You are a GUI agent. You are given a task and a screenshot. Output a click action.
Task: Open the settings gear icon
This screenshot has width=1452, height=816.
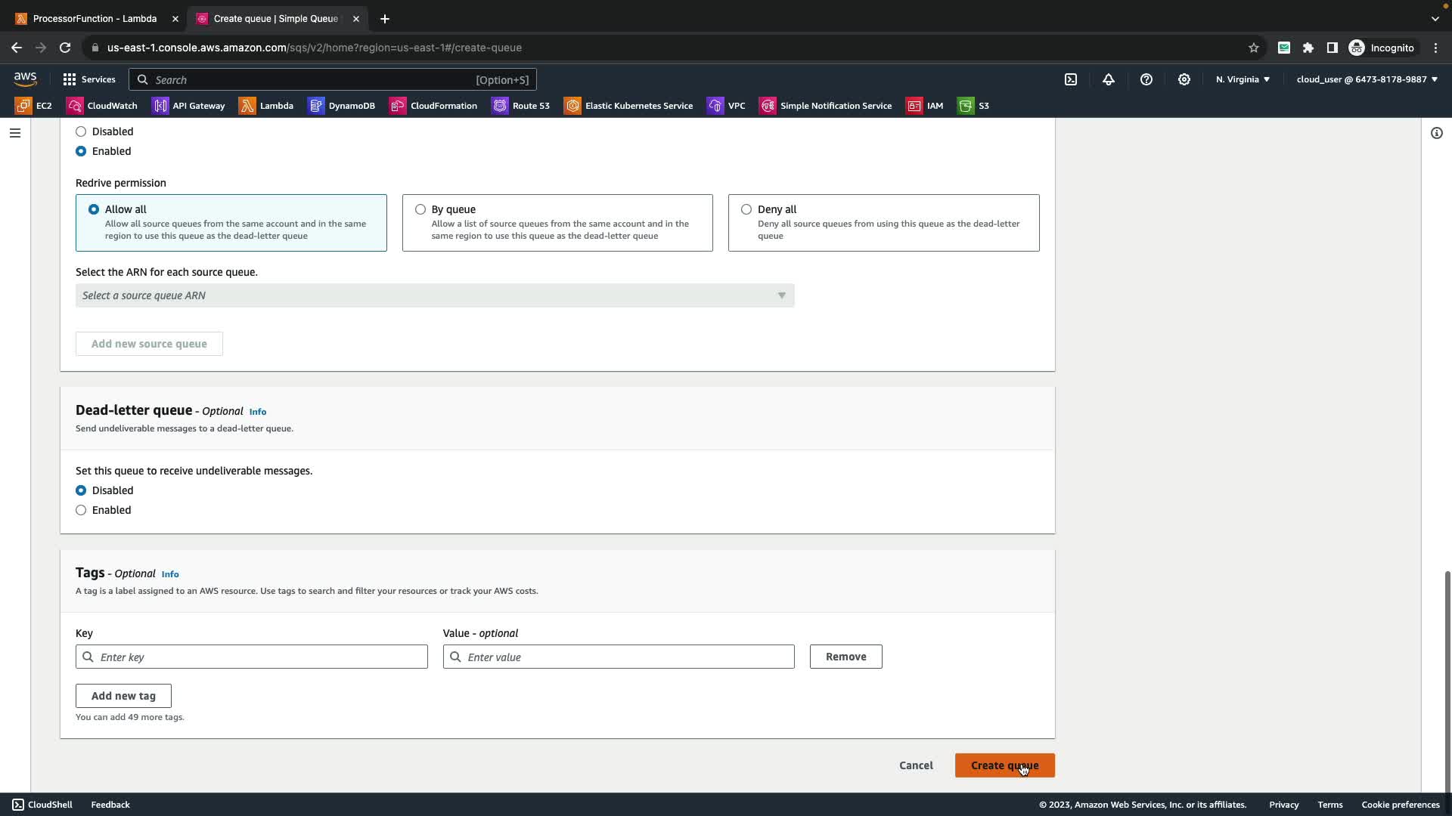(1184, 79)
